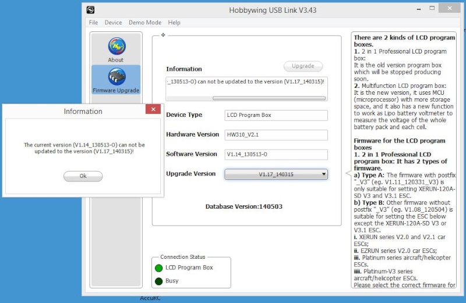Open the About panel icon
This screenshot has width=466, height=303.
coord(116,46)
